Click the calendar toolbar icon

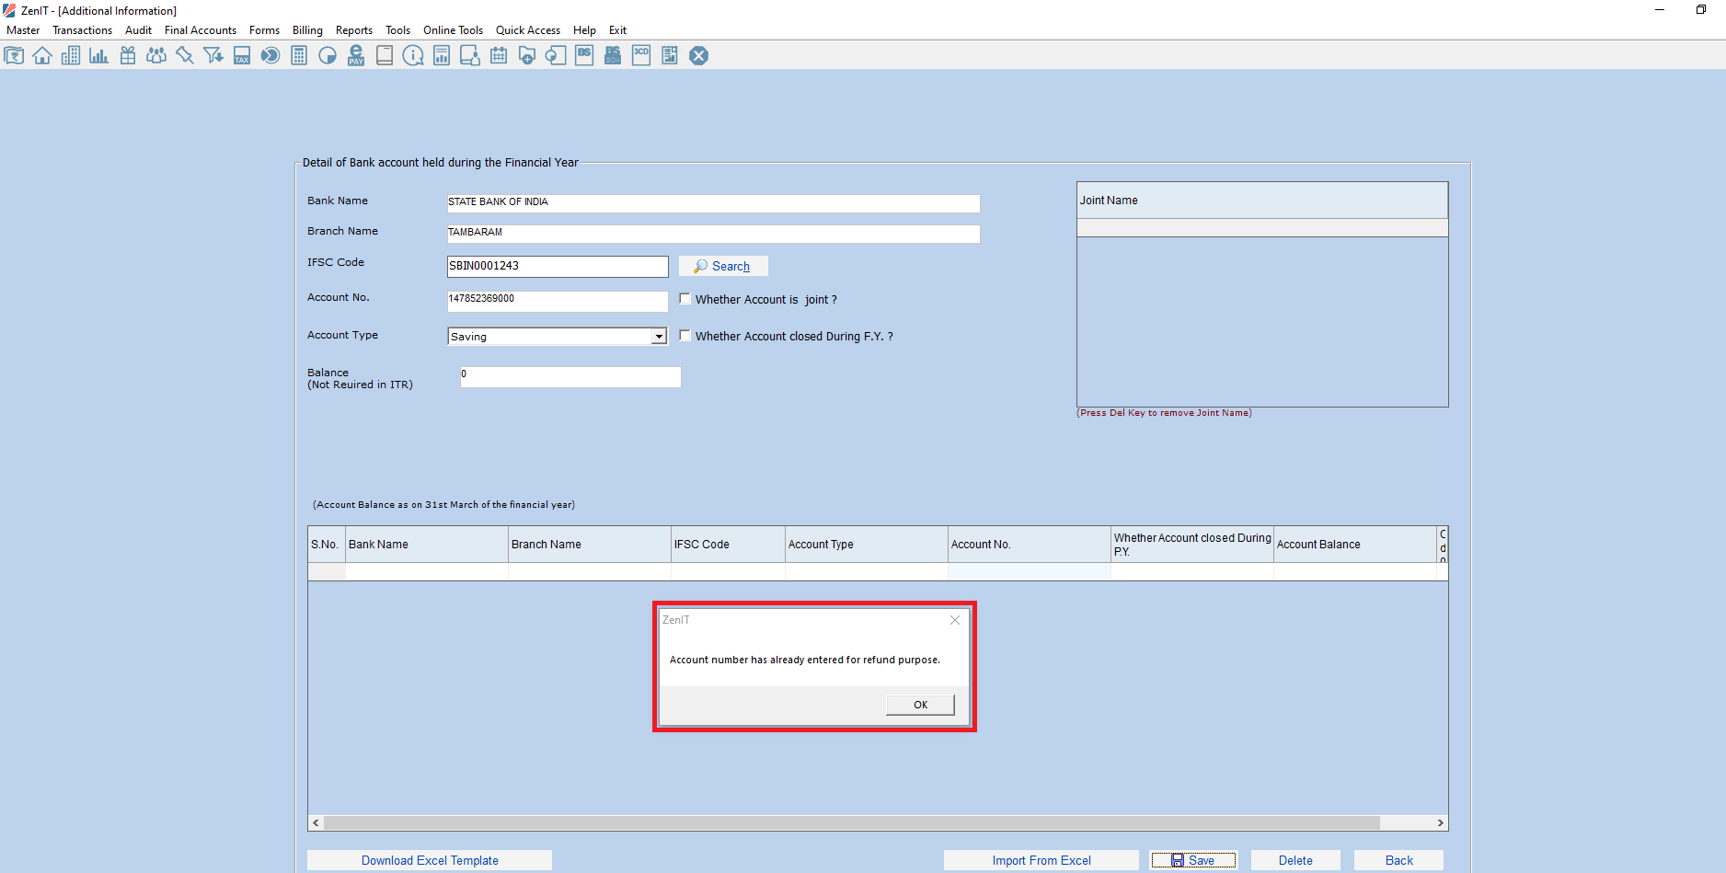pyautogui.click(x=499, y=56)
